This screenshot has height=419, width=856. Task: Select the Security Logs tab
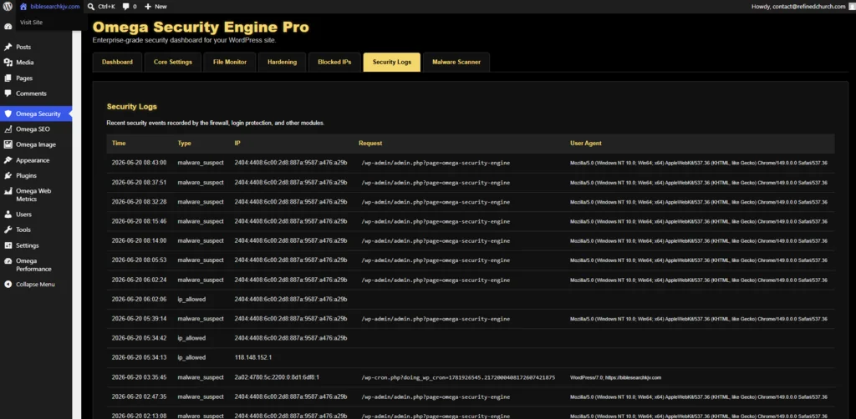click(x=392, y=62)
